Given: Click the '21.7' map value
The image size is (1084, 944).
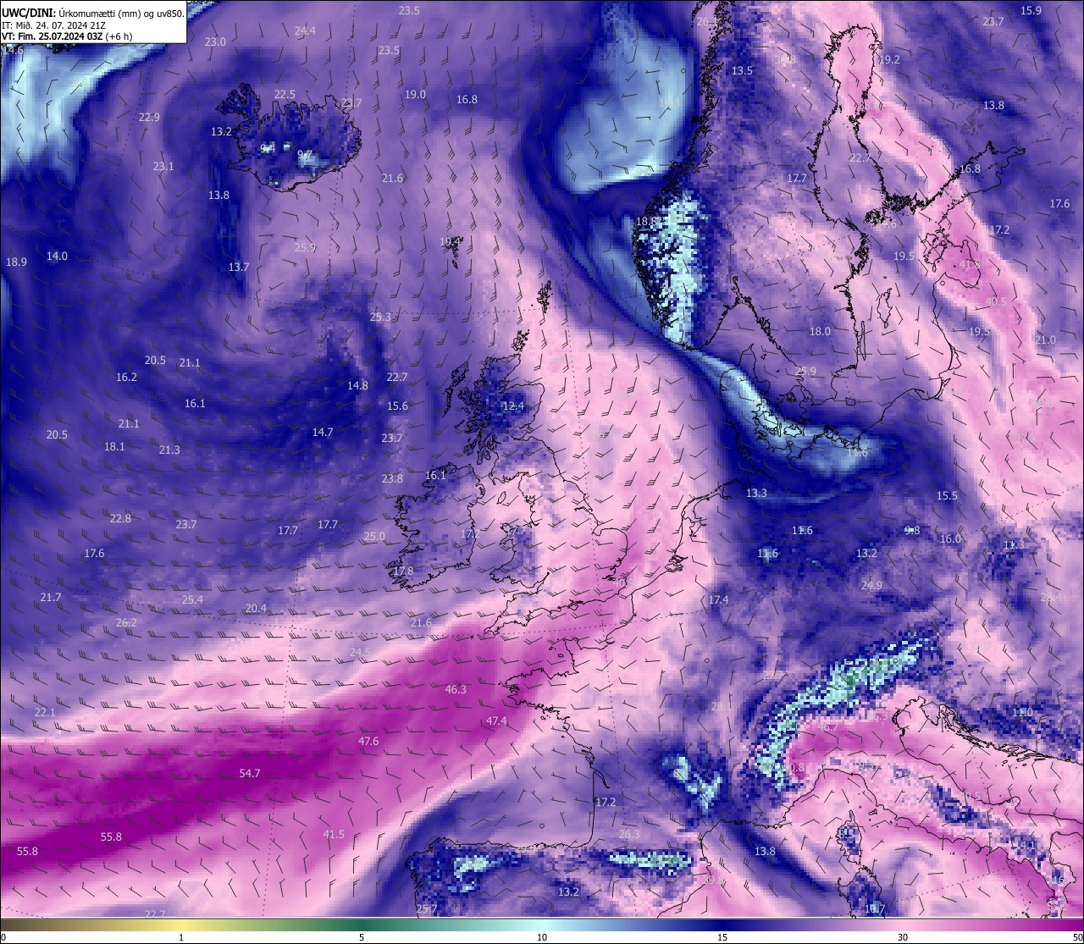Looking at the screenshot, I should [x=51, y=598].
